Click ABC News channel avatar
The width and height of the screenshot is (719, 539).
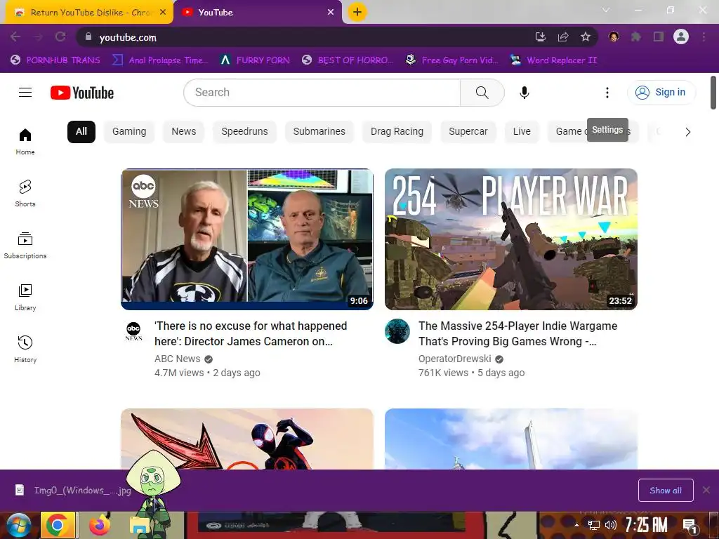point(133,331)
